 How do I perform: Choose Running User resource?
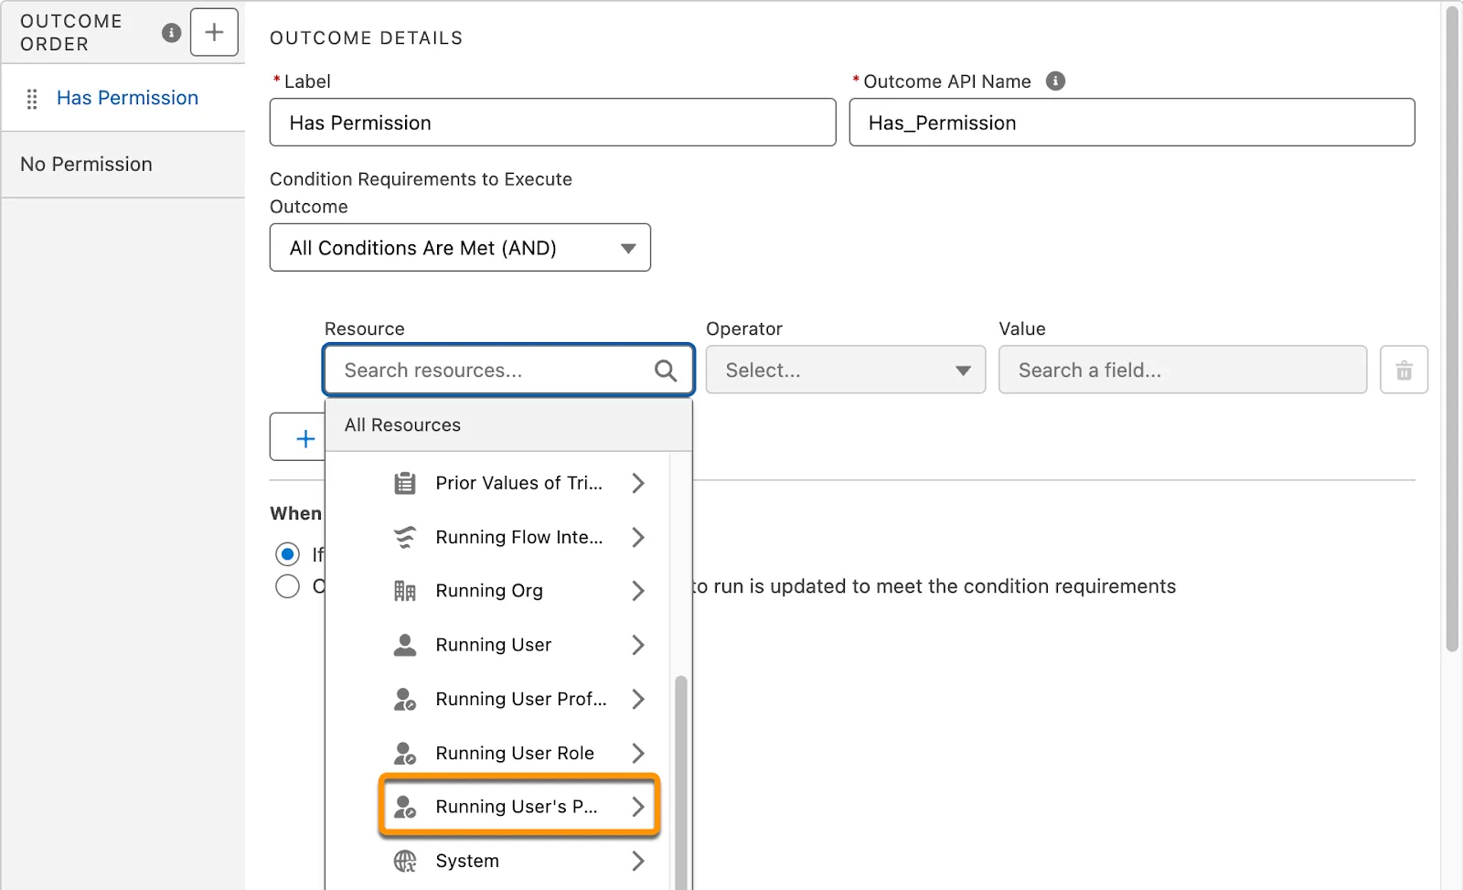498,645
